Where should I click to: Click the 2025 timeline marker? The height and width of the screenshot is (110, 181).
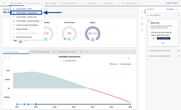click(17, 104)
